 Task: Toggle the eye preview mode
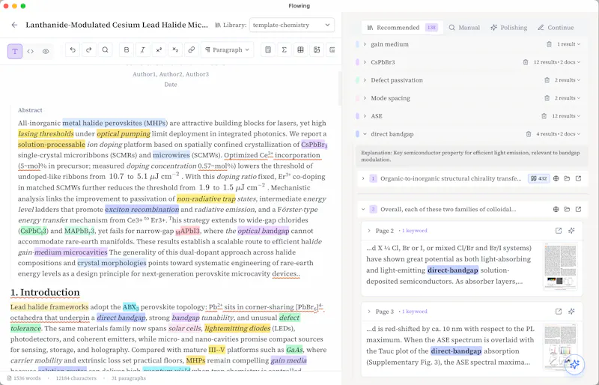[x=46, y=51]
